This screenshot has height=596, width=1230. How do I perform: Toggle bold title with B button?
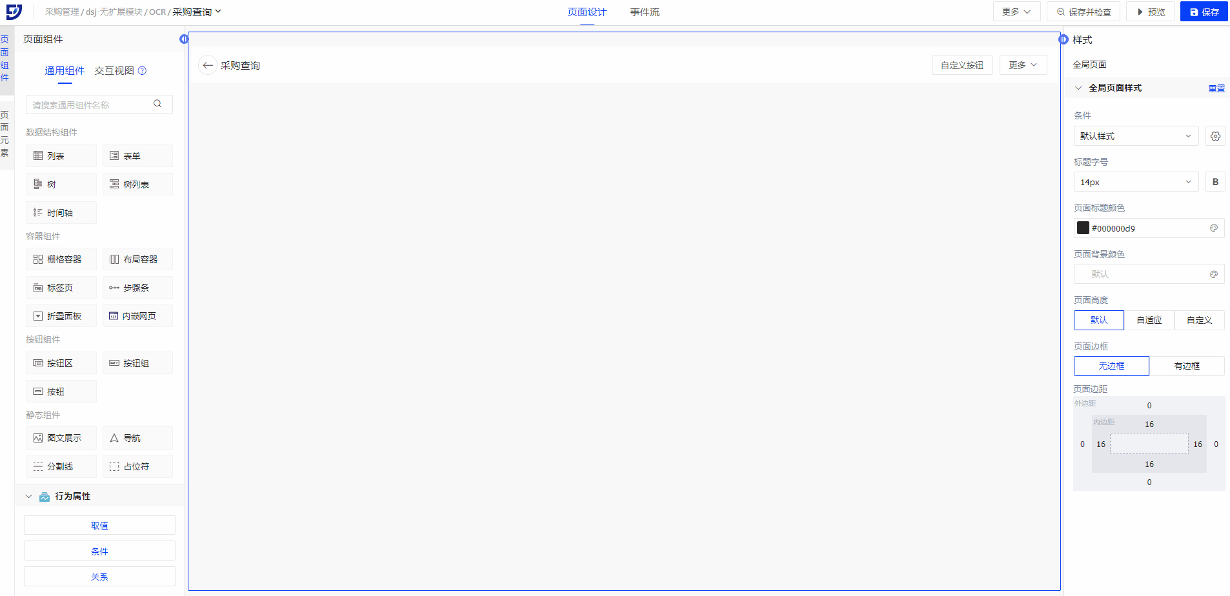pyautogui.click(x=1215, y=182)
